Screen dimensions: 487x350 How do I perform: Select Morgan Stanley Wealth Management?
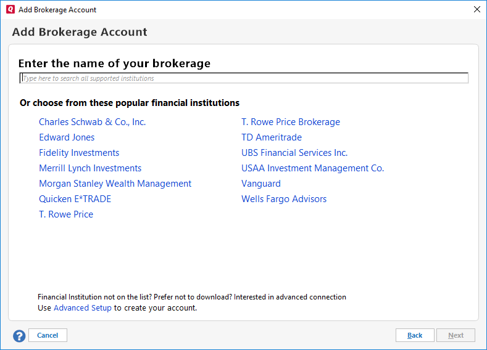[115, 184]
